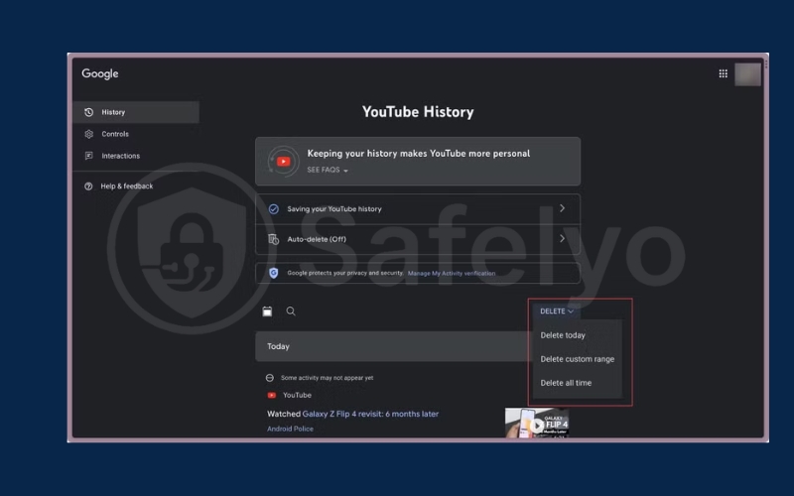
Task: Click the Google privacy shield icon
Action: click(x=274, y=274)
